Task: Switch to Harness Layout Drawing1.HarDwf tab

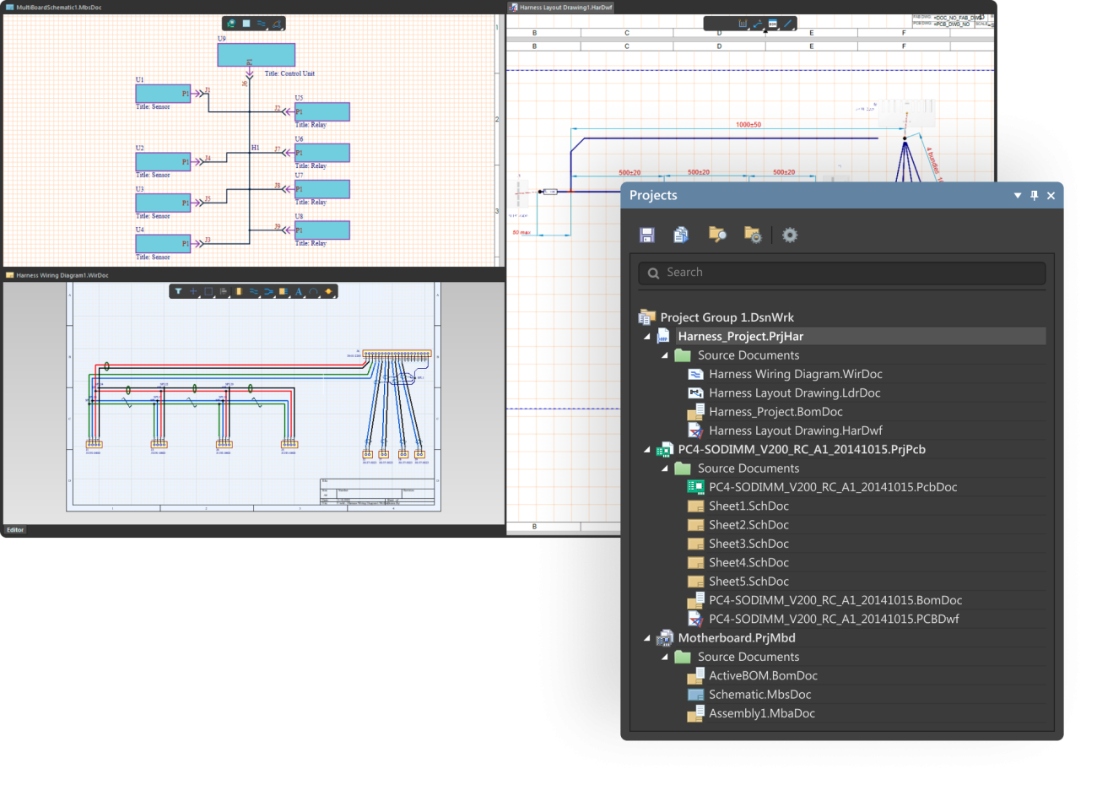Action: pos(565,8)
